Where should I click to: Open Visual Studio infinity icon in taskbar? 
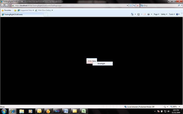coord(57,111)
